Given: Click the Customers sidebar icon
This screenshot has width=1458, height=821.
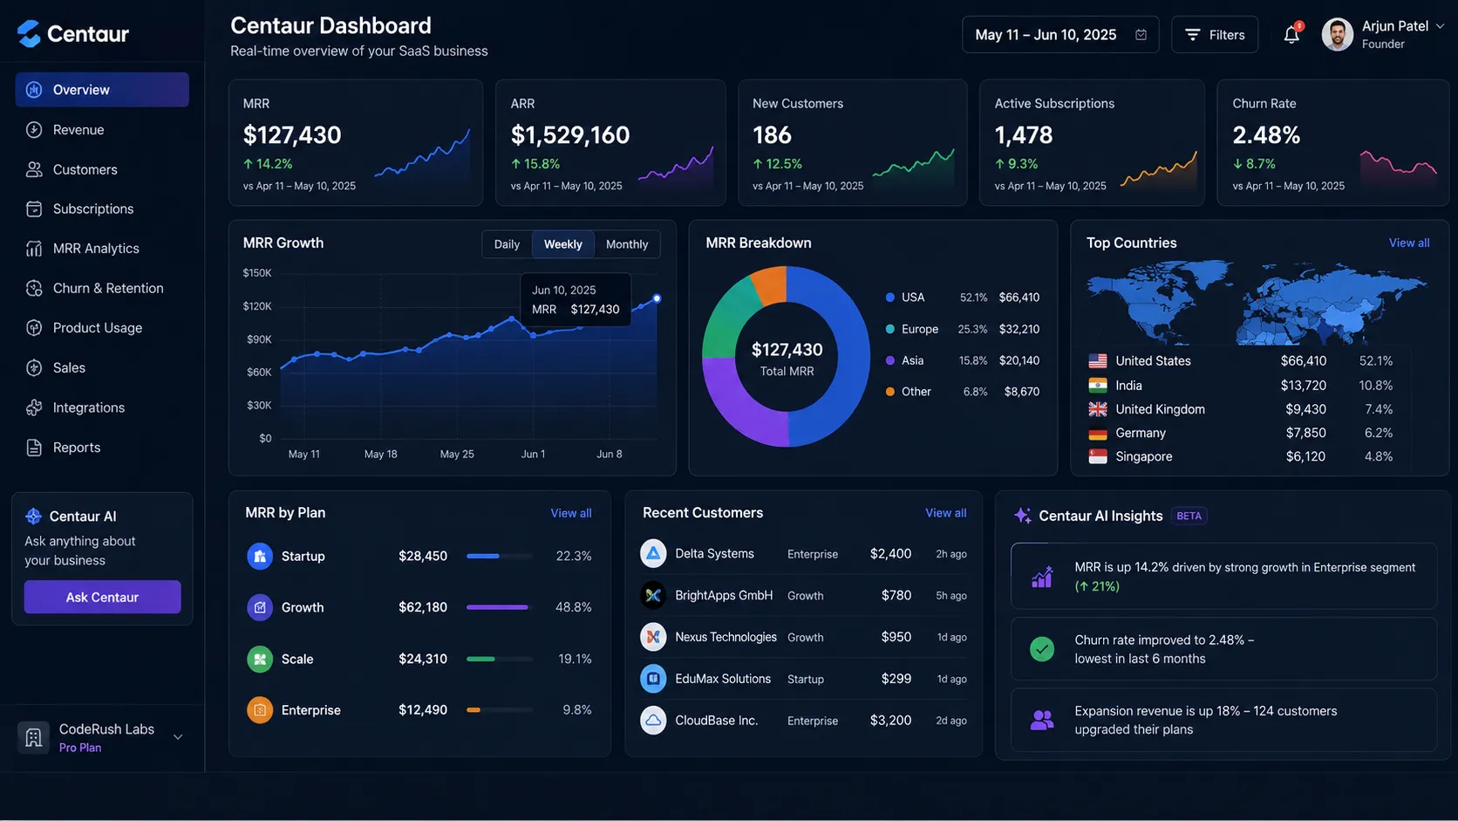Looking at the screenshot, I should [34, 169].
